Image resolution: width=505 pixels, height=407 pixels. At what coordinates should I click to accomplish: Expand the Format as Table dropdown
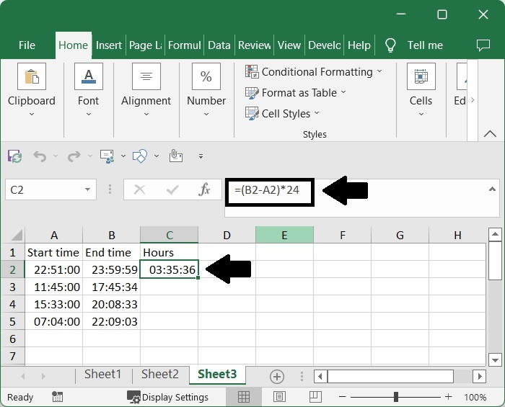[343, 92]
